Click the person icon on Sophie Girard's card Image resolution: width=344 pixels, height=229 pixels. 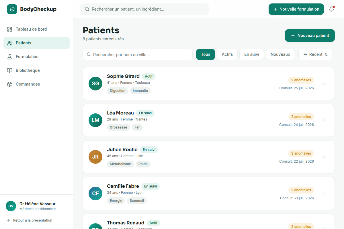324,84
